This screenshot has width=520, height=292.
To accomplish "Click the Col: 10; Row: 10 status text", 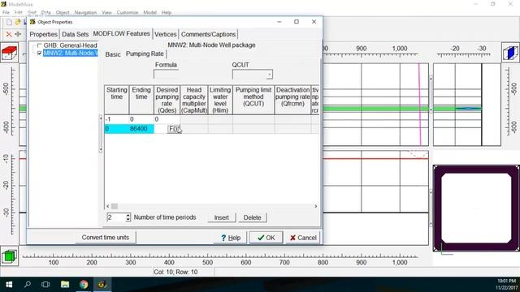I will coord(175,273).
